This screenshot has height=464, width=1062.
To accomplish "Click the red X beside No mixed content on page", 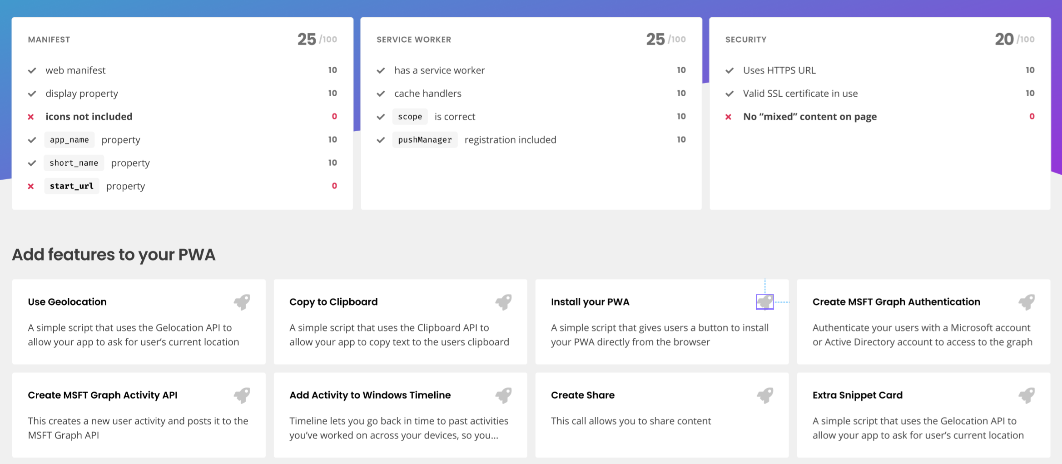I will tap(729, 117).
